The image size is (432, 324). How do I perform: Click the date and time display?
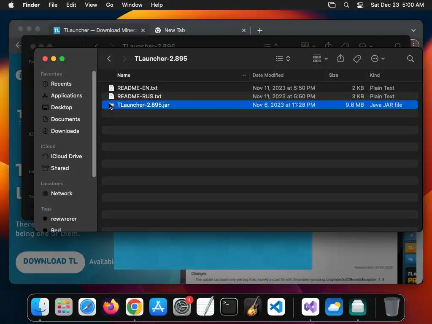(397, 5)
